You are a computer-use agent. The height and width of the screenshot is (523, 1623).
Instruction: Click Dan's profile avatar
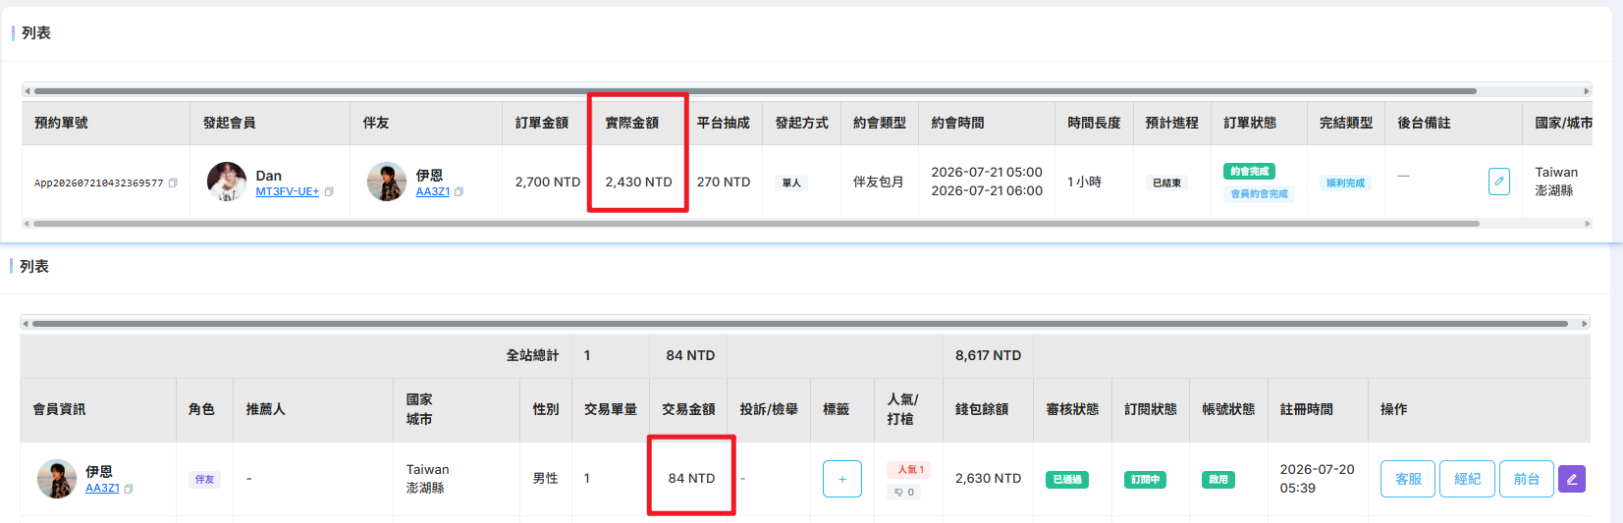click(227, 182)
